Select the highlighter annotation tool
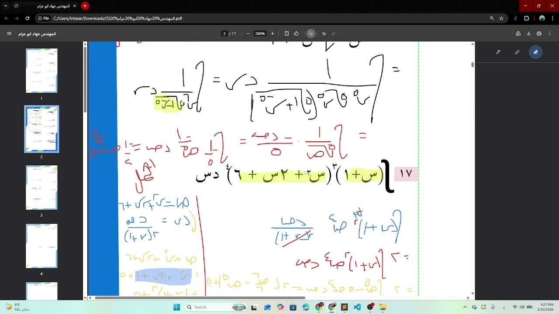The image size is (559, 314). 517,52
